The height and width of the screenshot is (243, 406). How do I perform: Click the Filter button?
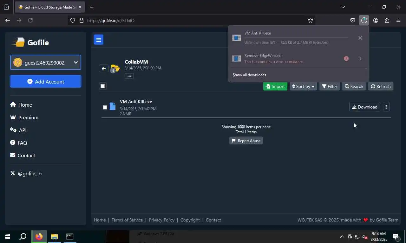pyautogui.click(x=330, y=86)
